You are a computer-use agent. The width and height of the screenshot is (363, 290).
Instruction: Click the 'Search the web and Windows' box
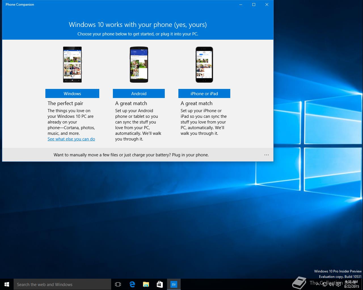(62, 284)
